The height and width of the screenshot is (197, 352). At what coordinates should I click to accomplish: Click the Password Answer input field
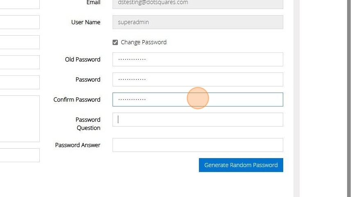tap(198, 145)
